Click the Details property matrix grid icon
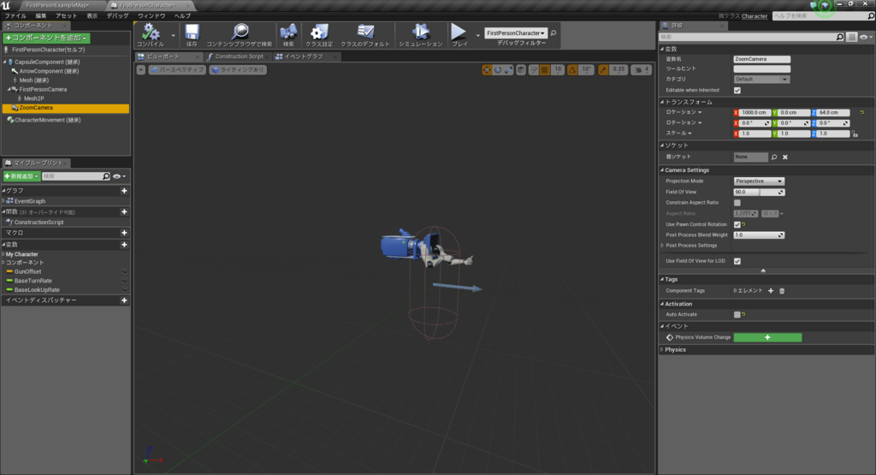 (851, 37)
